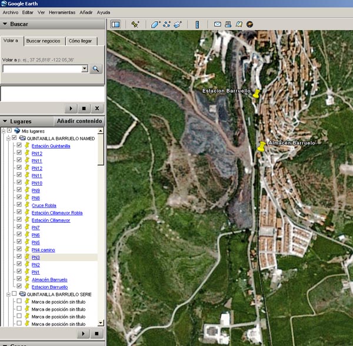This screenshot has height=346, width=353.
Task: Open the Herramientas menu
Action: click(x=62, y=12)
